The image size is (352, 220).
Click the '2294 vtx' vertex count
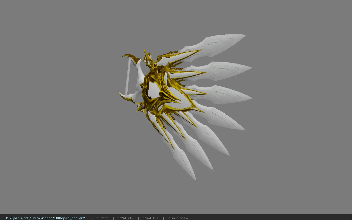(126, 218)
